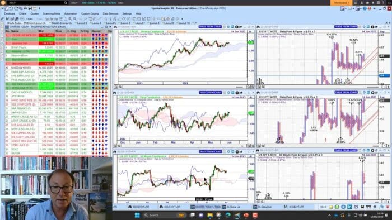This screenshot has width=392, height=220.
Task: Click the Save icon in quick access toolbar
Action: (30, 8)
